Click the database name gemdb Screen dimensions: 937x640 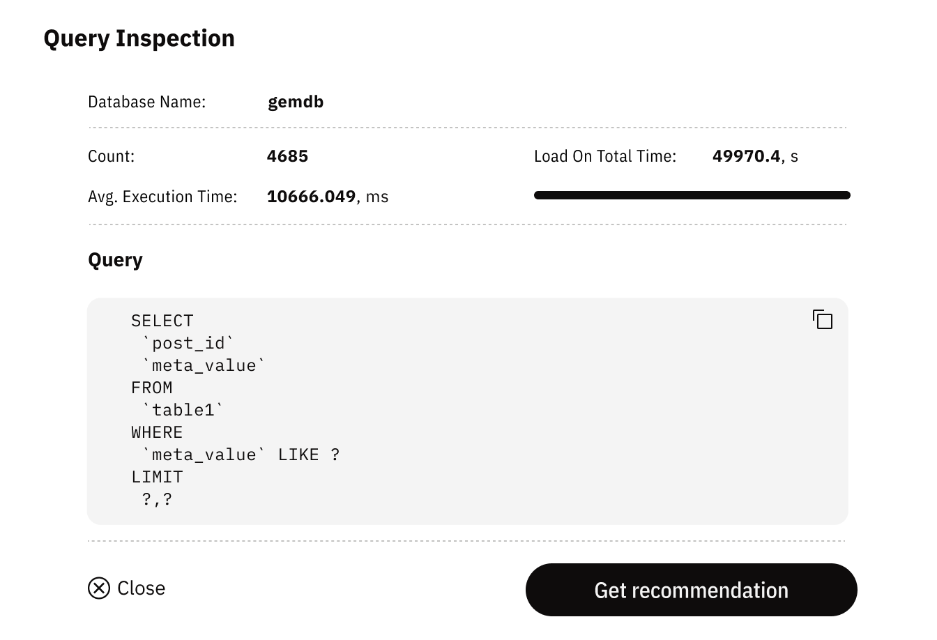296,101
